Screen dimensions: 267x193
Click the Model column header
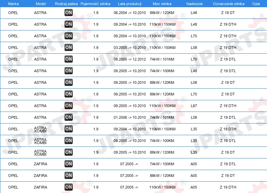coord(41,4)
